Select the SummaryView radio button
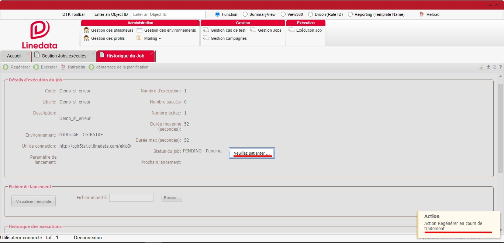This screenshot has width=504, height=243. coord(245,14)
